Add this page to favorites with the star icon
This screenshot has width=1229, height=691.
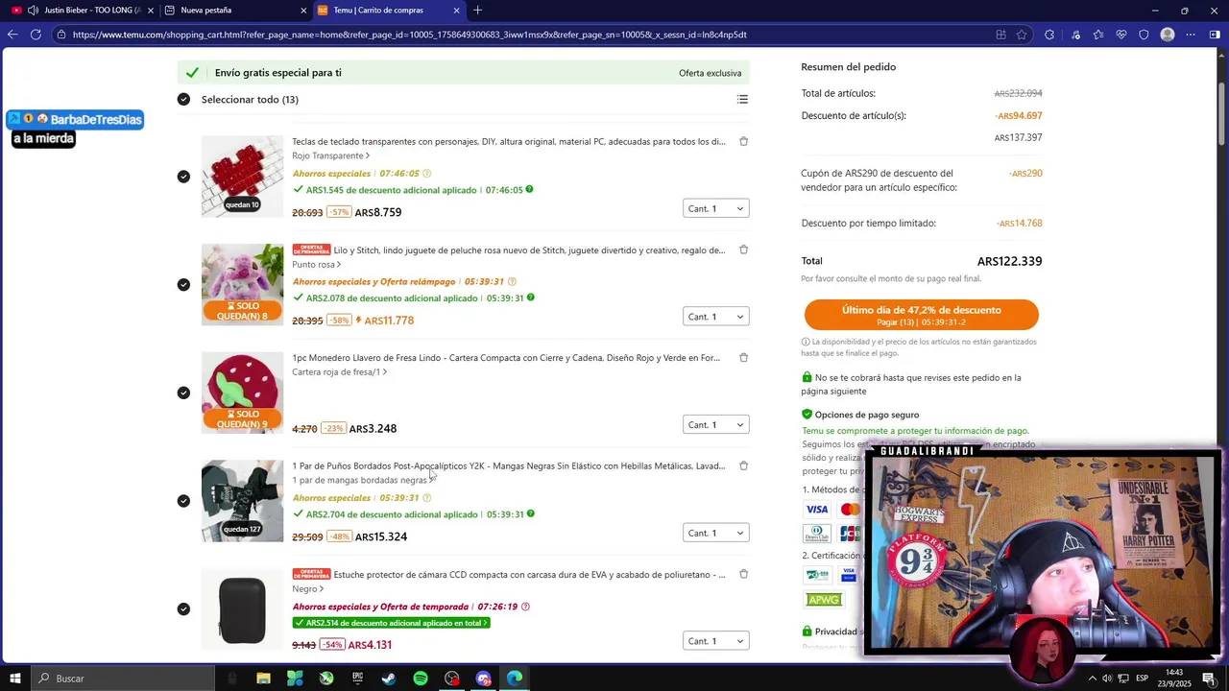pos(1022,35)
